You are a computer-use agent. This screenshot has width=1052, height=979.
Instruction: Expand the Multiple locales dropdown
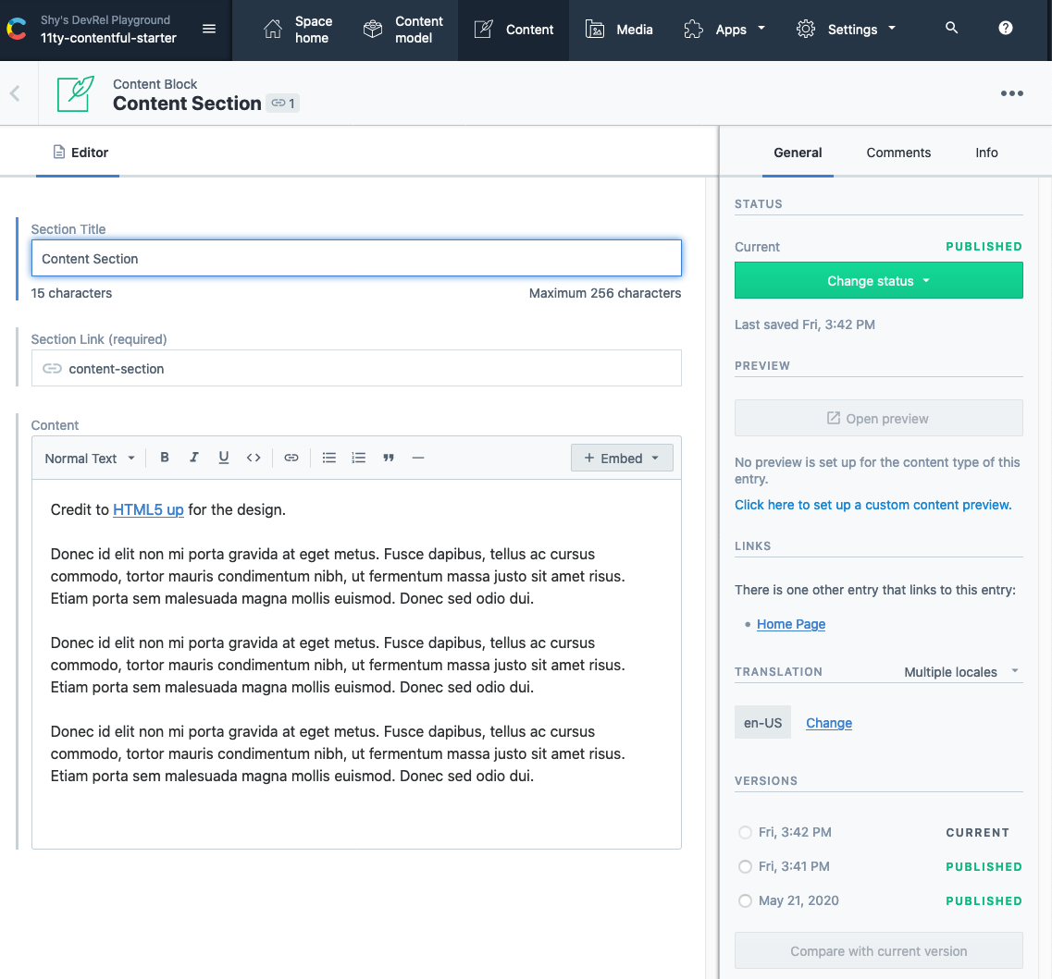tap(961, 672)
